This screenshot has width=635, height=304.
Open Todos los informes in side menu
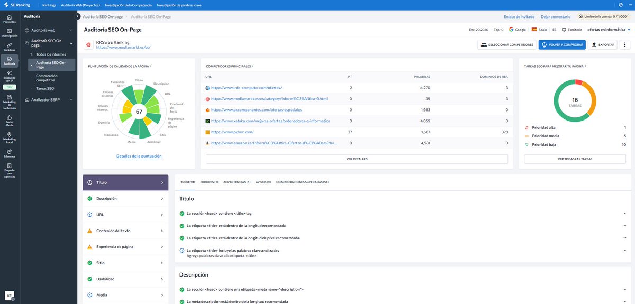[51, 54]
